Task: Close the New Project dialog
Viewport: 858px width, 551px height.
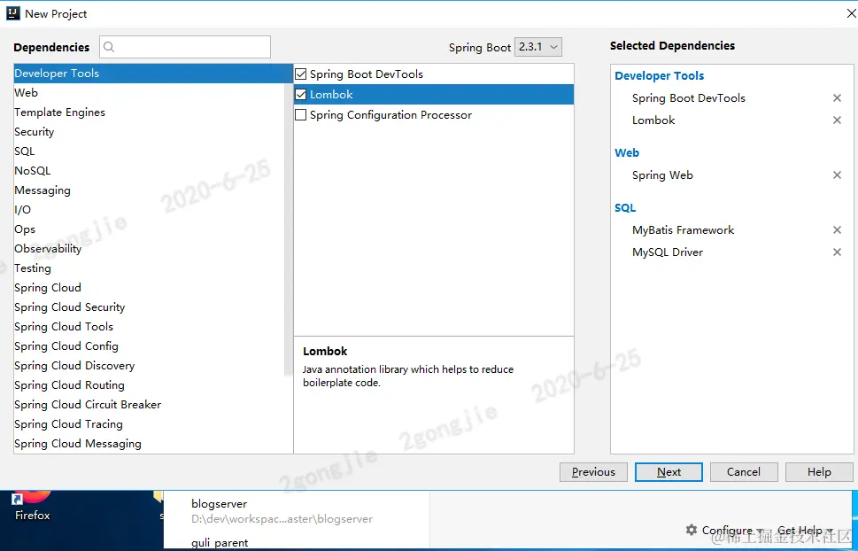Action: click(852, 13)
